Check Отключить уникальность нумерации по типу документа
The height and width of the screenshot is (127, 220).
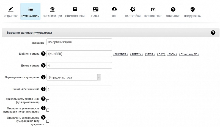click(48, 121)
